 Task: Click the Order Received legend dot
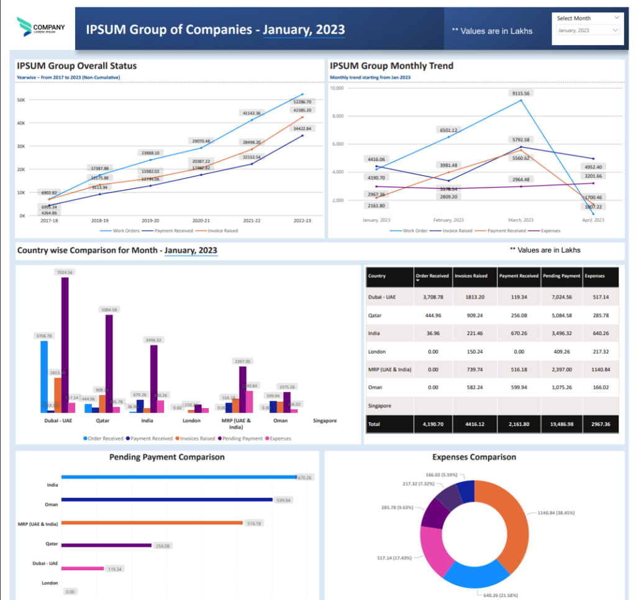click(86, 439)
